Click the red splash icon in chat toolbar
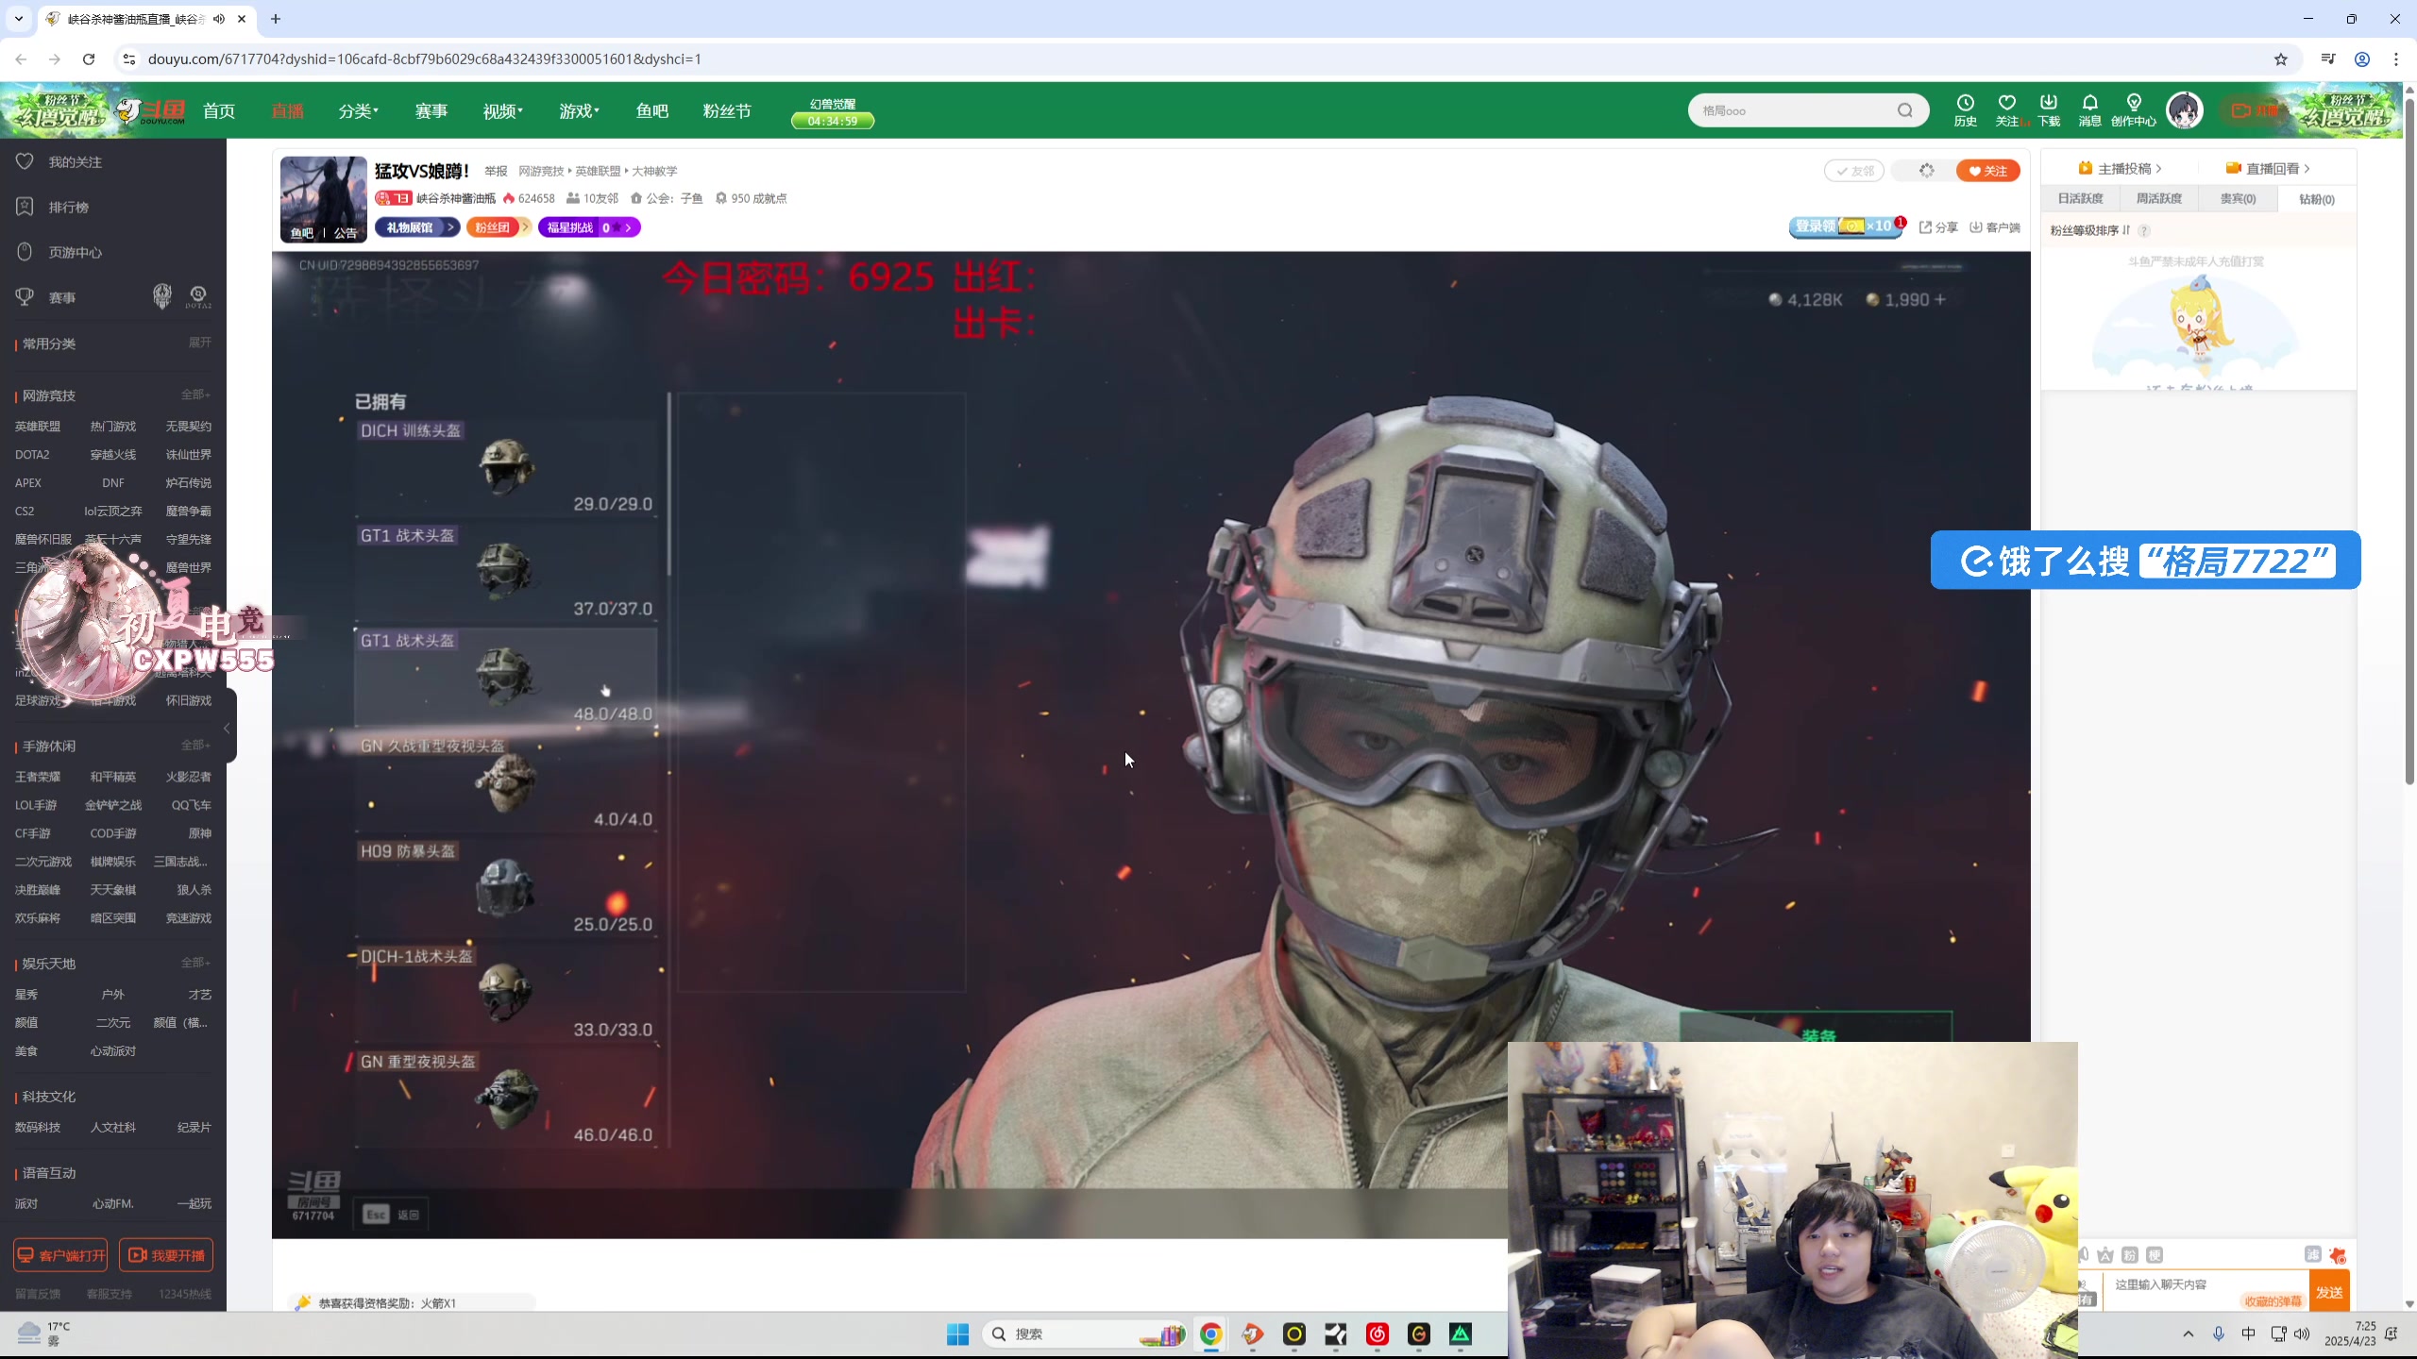Screen dimensions: 2417x1359 click(x=2338, y=1254)
